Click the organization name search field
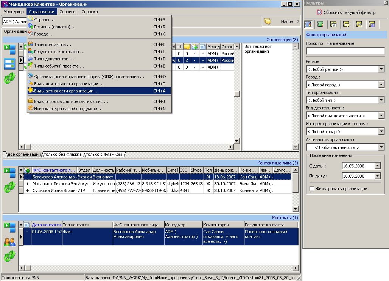389x281 pixels. tap(345, 51)
